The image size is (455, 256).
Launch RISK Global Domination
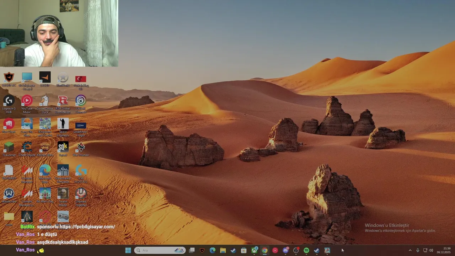[x=63, y=105]
